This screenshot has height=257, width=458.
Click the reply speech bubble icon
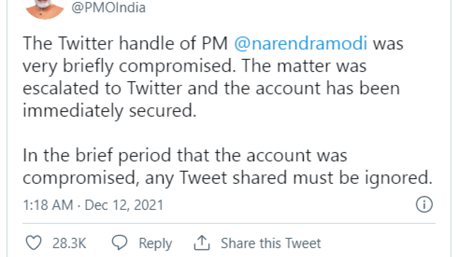point(120,243)
